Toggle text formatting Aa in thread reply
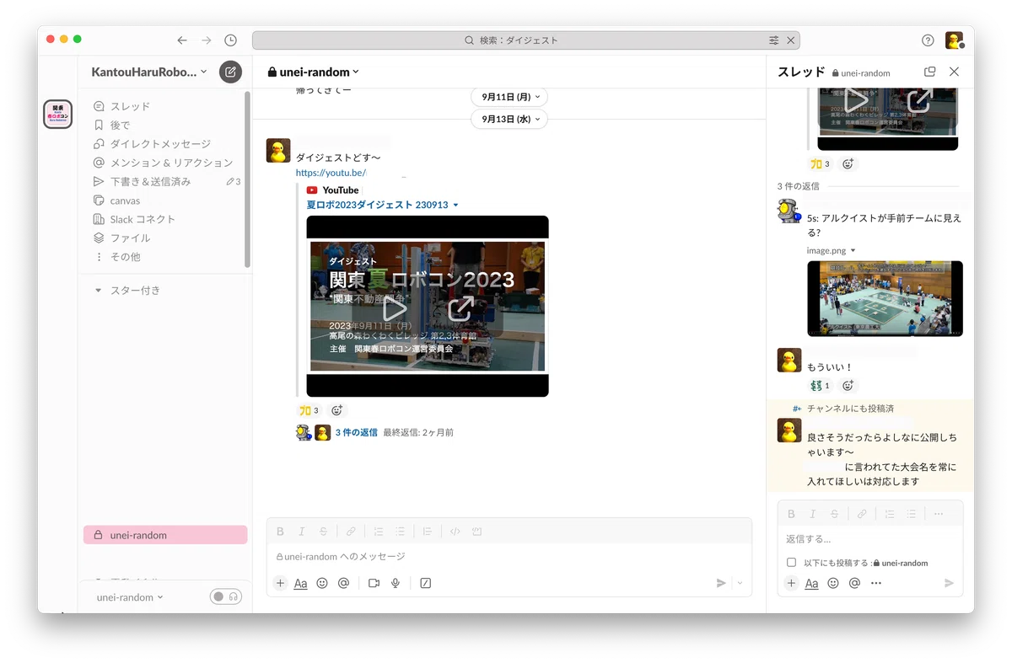Image resolution: width=1012 pixels, height=663 pixels. pos(811,583)
